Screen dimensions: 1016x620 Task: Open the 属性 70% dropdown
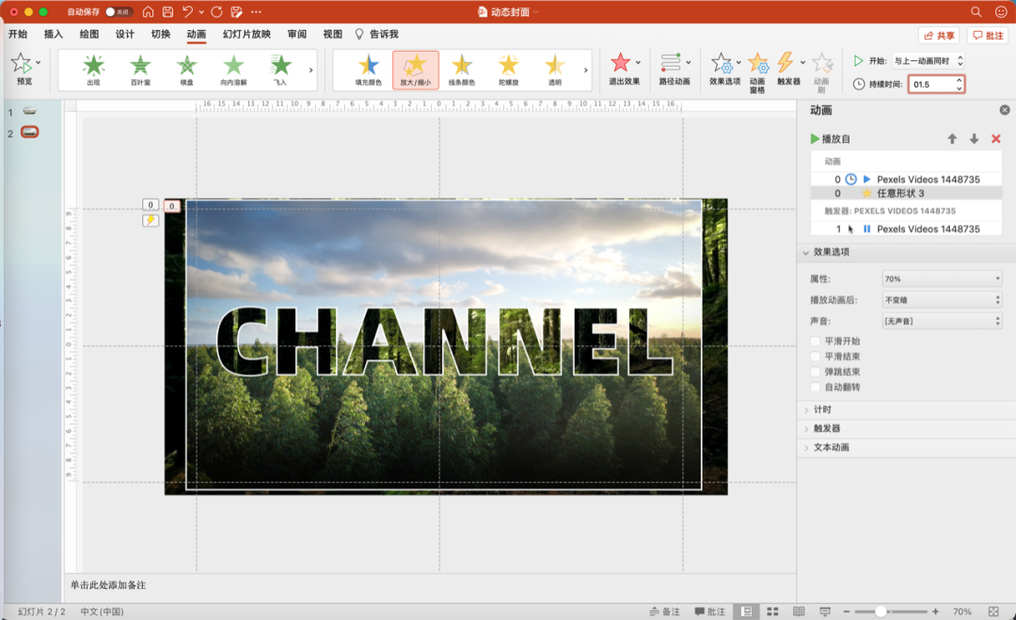(942, 278)
